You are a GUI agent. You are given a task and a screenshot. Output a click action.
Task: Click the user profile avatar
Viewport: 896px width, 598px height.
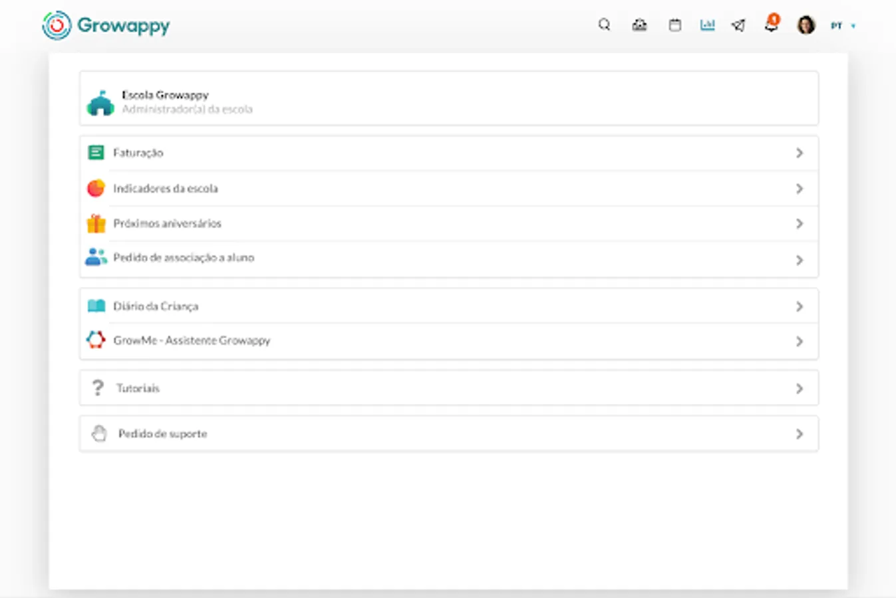coord(806,25)
